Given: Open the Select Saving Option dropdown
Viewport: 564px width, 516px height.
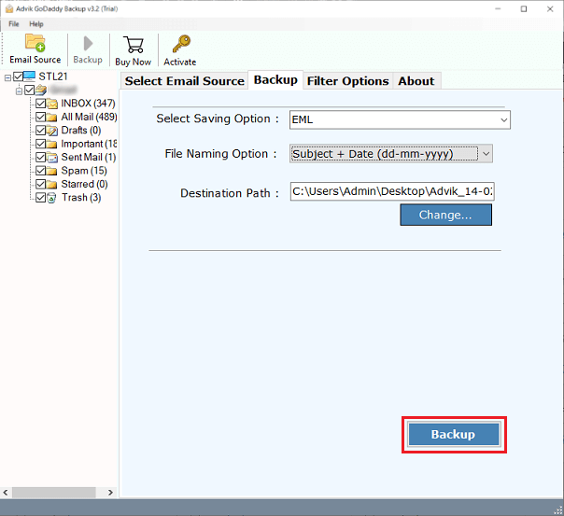Looking at the screenshot, I should (400, 119).
